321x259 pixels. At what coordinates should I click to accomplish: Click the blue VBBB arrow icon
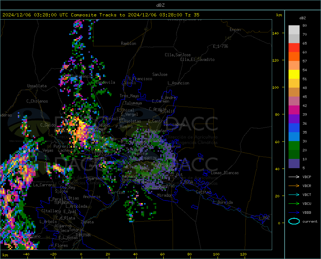click(294, 213)
